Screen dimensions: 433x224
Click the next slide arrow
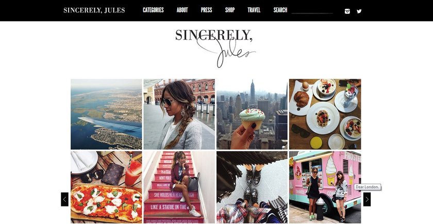click(x=367, y=199)
